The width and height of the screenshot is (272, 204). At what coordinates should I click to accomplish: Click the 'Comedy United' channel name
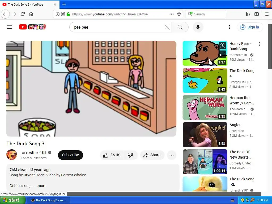point(240,163)
